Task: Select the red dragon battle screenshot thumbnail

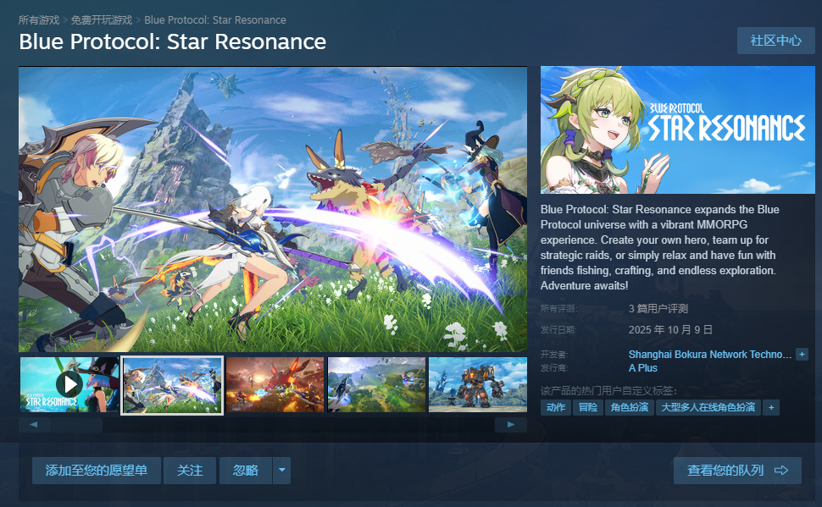Action: coord(275,384)
